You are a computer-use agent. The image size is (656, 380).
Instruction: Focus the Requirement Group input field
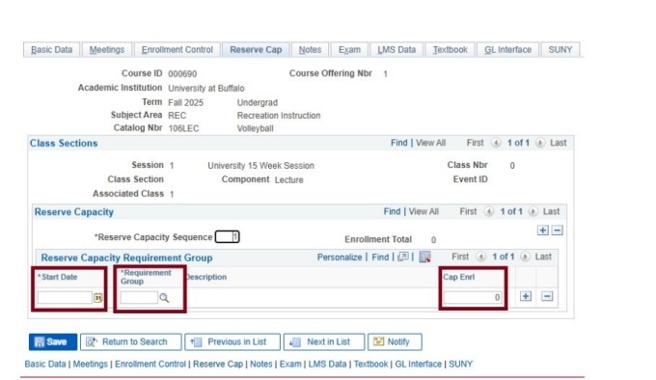click(x=139, y=298)
